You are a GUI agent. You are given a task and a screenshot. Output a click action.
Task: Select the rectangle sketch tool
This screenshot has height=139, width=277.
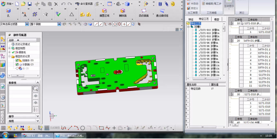coord(101,128)
